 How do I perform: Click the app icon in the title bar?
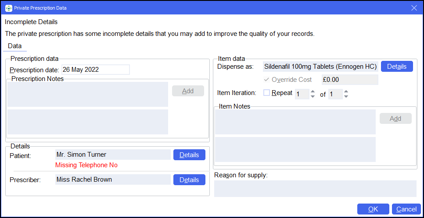pos(8,8)
